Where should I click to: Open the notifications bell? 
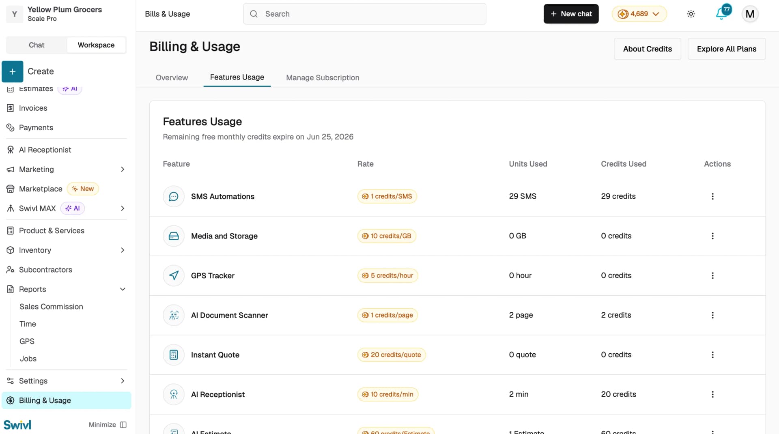pyautogui.click(x=722, y=13)
